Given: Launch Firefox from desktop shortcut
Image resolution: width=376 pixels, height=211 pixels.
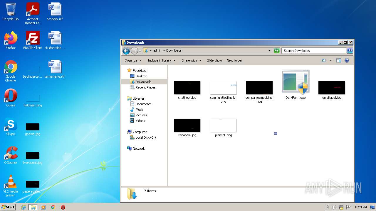Looking at the screenshot, I should click(x=11, y=40).
